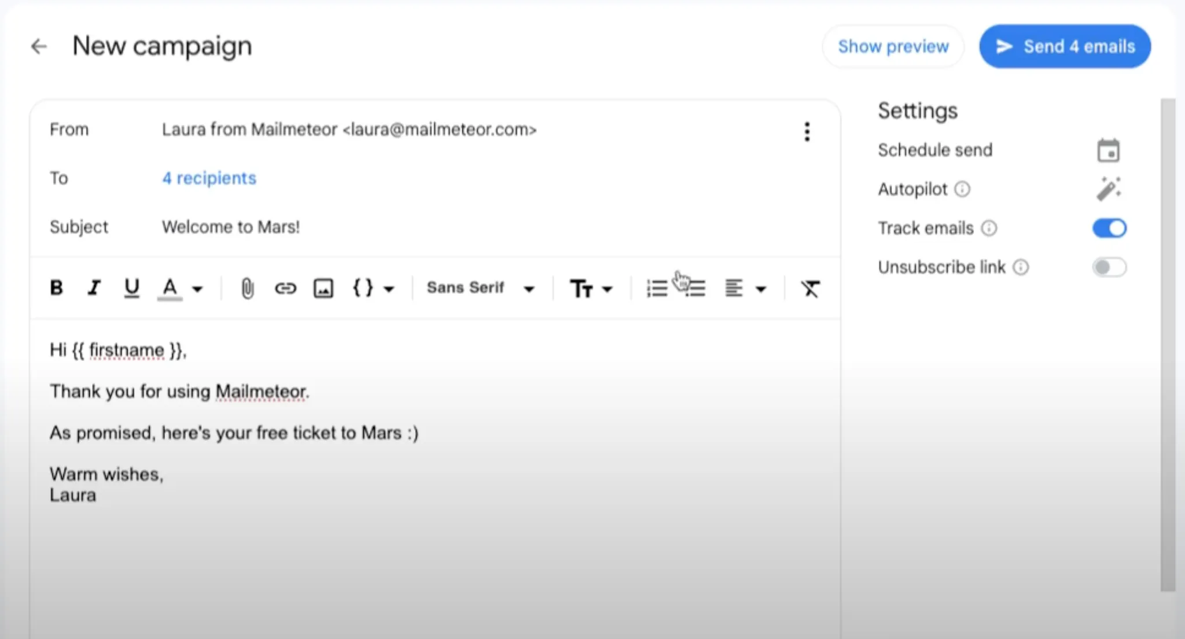The width and height of the screenshot is (1185, 639).
Task: Enable the Unsubscribe link toggle
Action: tap(1109, 267)
